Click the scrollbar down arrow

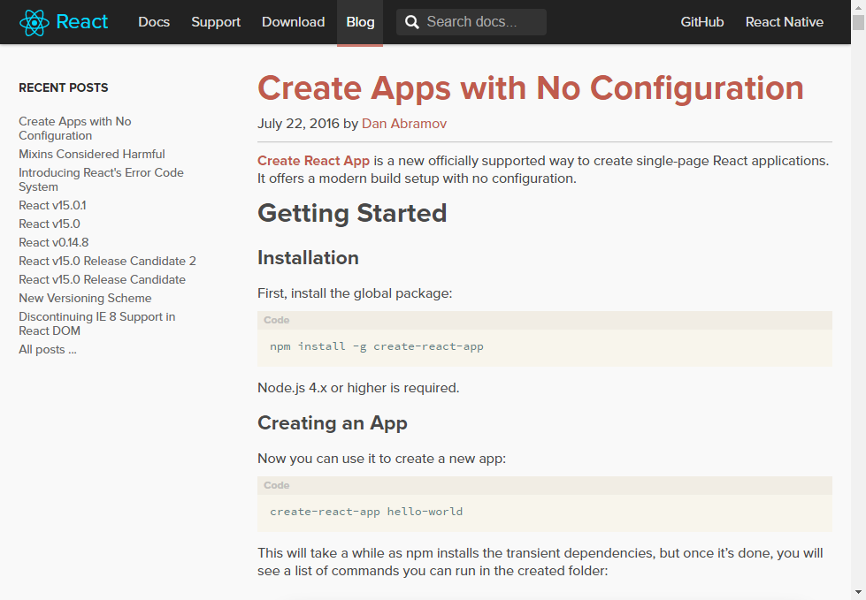[858, 592]
